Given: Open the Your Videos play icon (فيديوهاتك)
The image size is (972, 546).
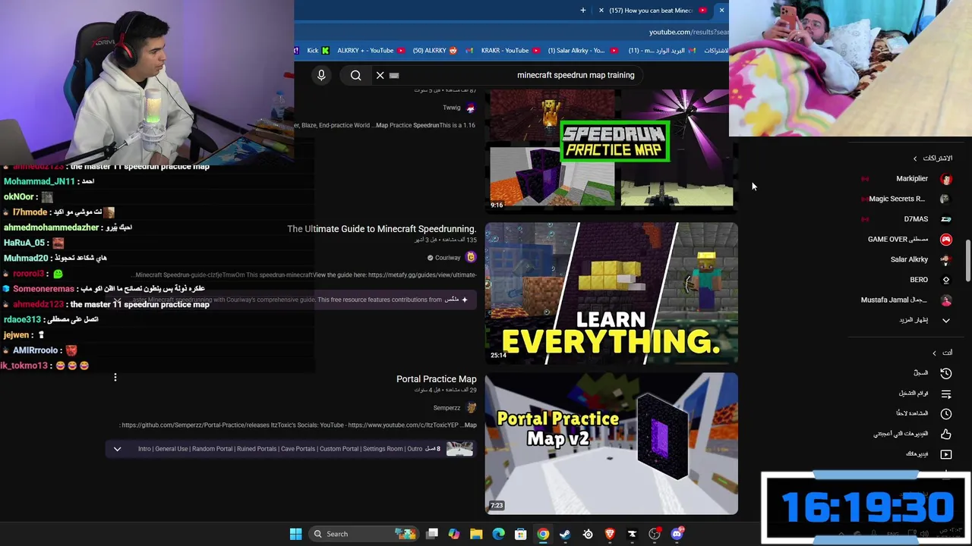Looking at the screenshot, I should [946, 454].
